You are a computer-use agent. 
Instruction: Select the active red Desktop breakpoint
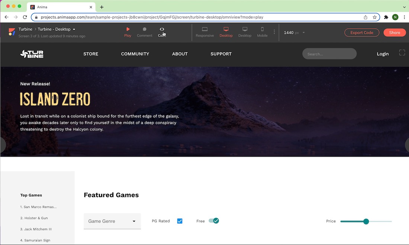point(226,32)
